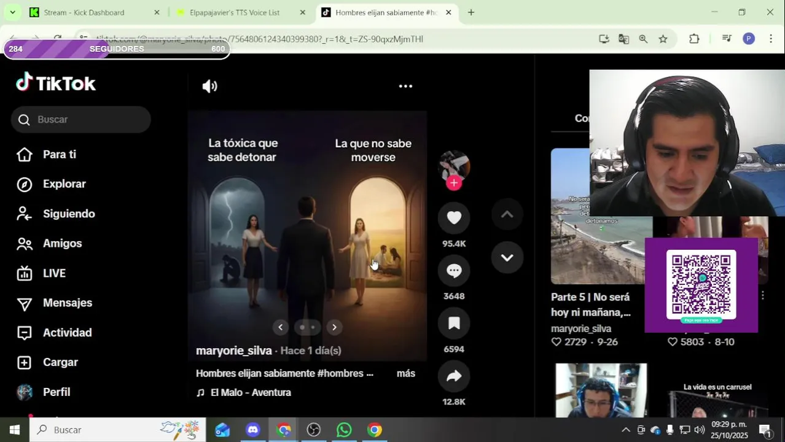Close the Kick Dashboard tab
The image size is (785, 442).
(157, 12)
